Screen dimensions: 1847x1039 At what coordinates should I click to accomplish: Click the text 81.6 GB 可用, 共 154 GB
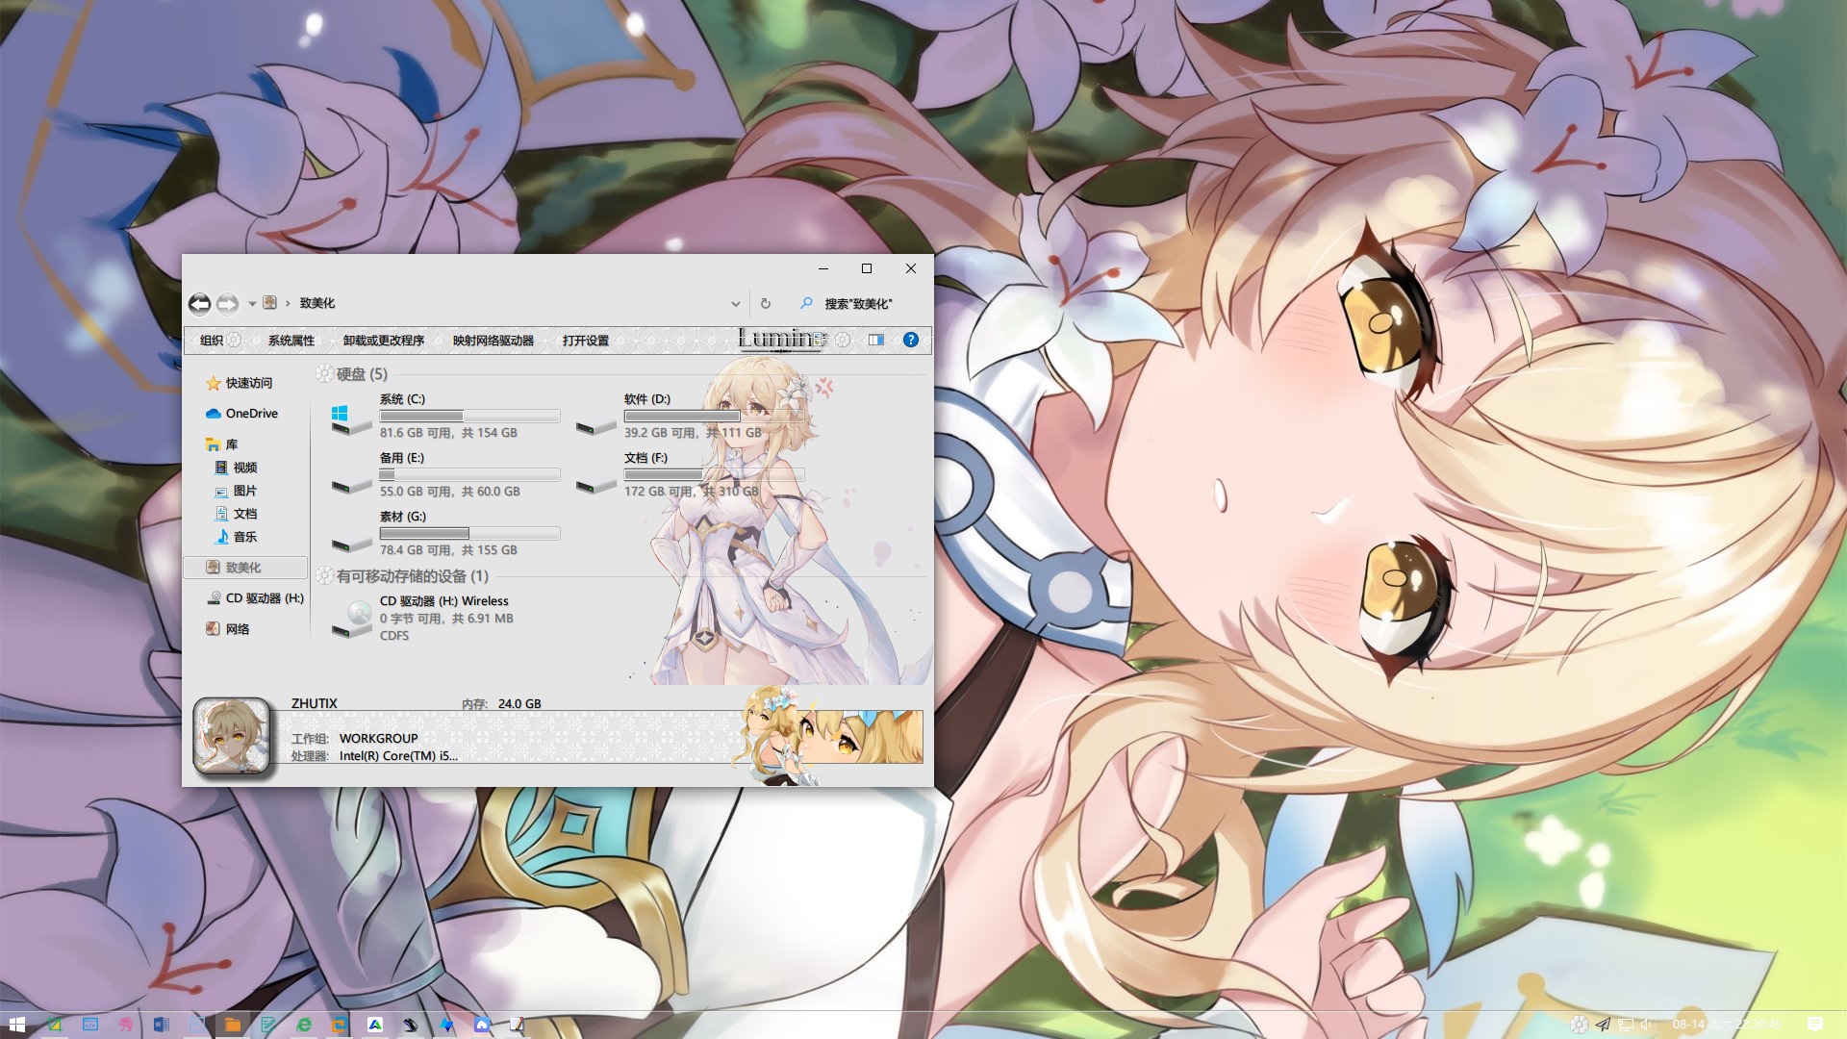(x=448, y=433)
